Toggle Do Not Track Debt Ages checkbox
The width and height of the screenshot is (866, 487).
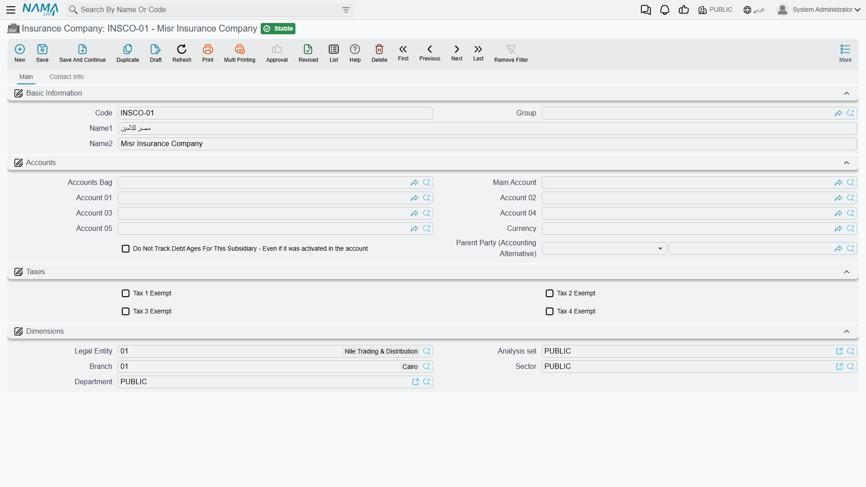[126, 248]
